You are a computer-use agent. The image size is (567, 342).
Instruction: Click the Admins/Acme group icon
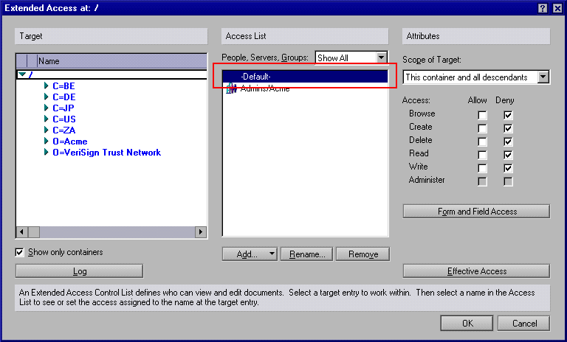click(x=231, y=88)
